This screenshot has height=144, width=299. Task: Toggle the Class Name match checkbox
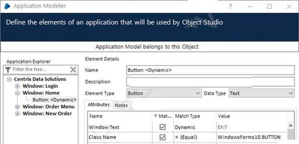[x=162, y=137]
